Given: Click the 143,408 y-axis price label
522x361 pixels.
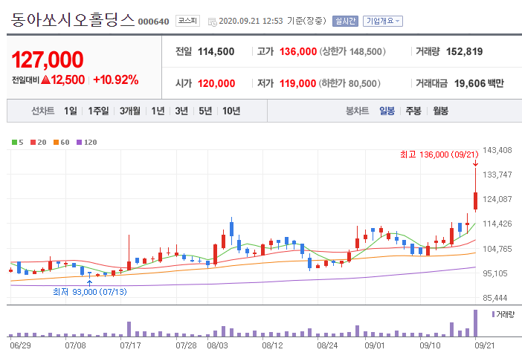Looking at the screenshot, I should pyautogui.click(x=497, y=150).
